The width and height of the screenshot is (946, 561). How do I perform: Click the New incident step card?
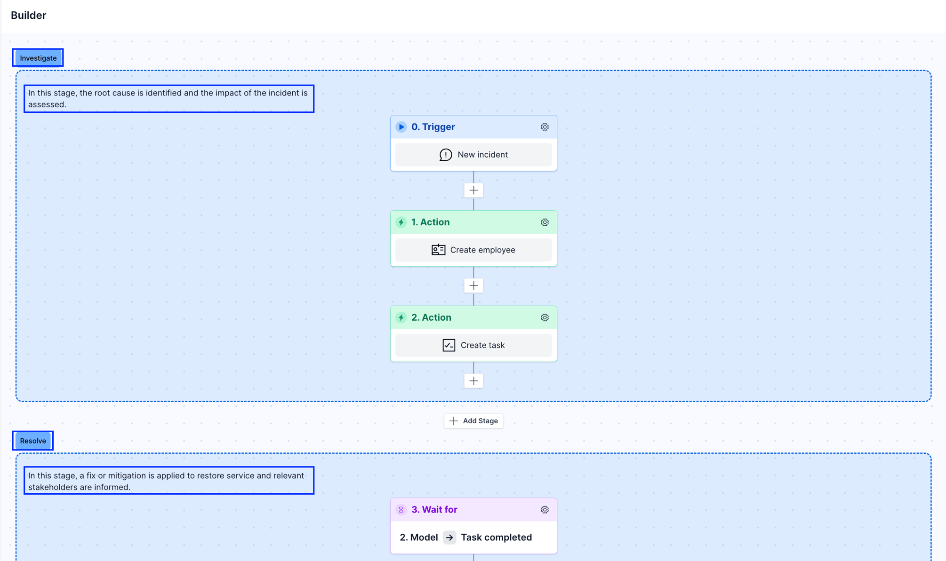click(473, 154)
